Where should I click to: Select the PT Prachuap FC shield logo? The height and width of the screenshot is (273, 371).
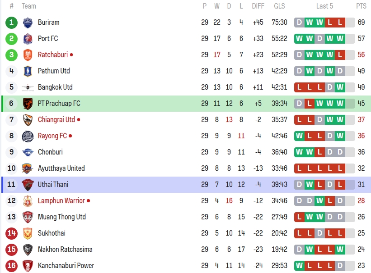pos(28,104)
